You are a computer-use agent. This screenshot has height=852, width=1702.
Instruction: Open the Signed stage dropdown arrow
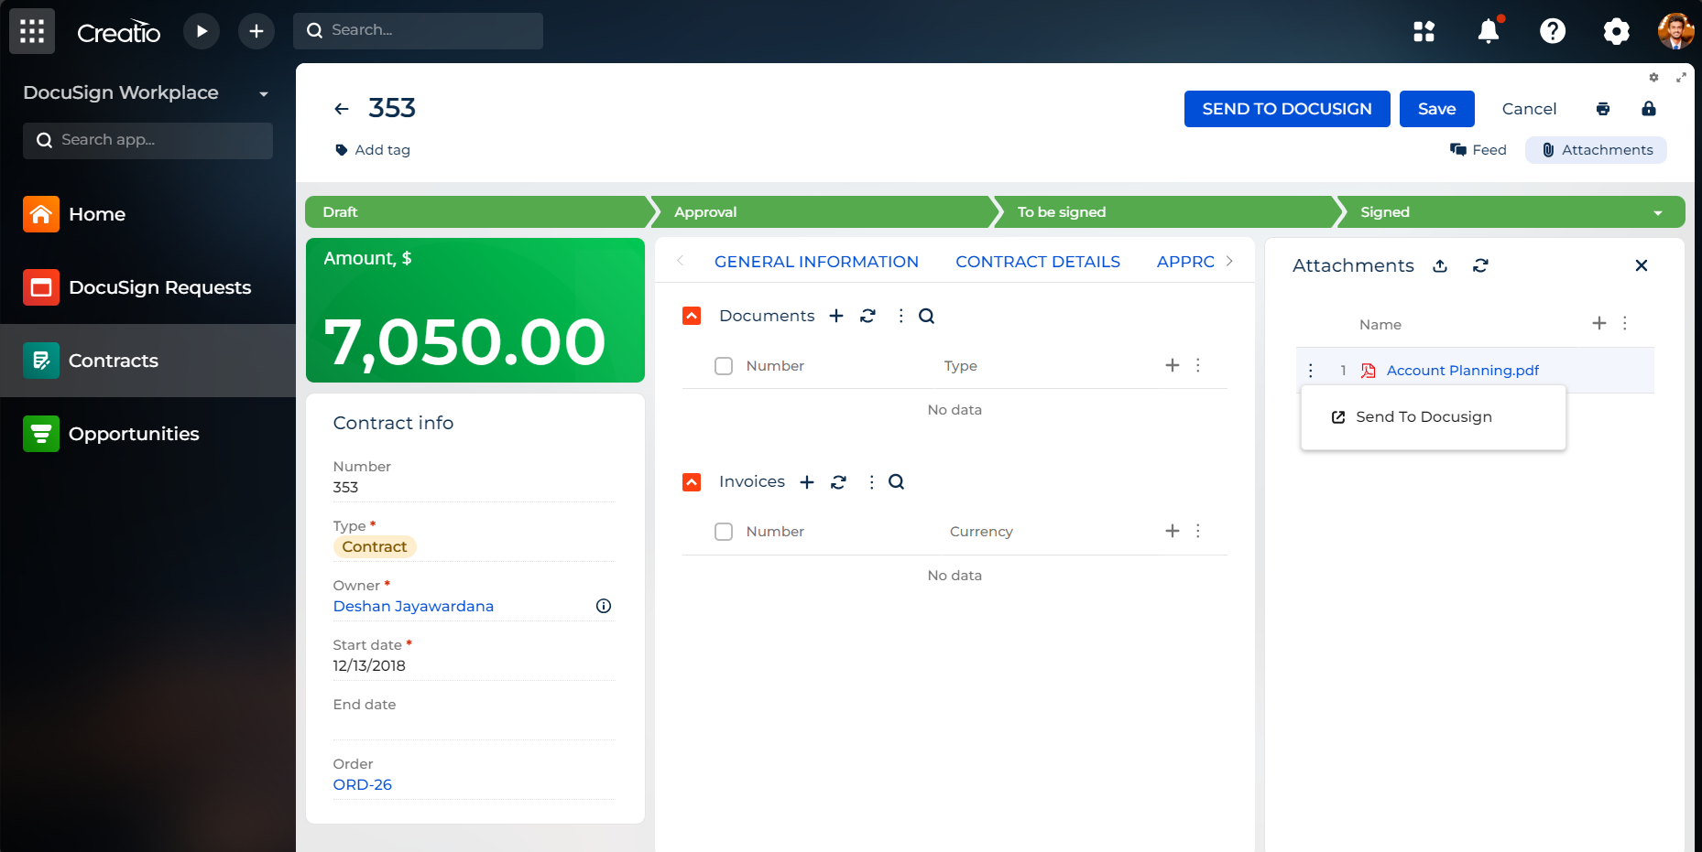click(x=1658, y=213)
